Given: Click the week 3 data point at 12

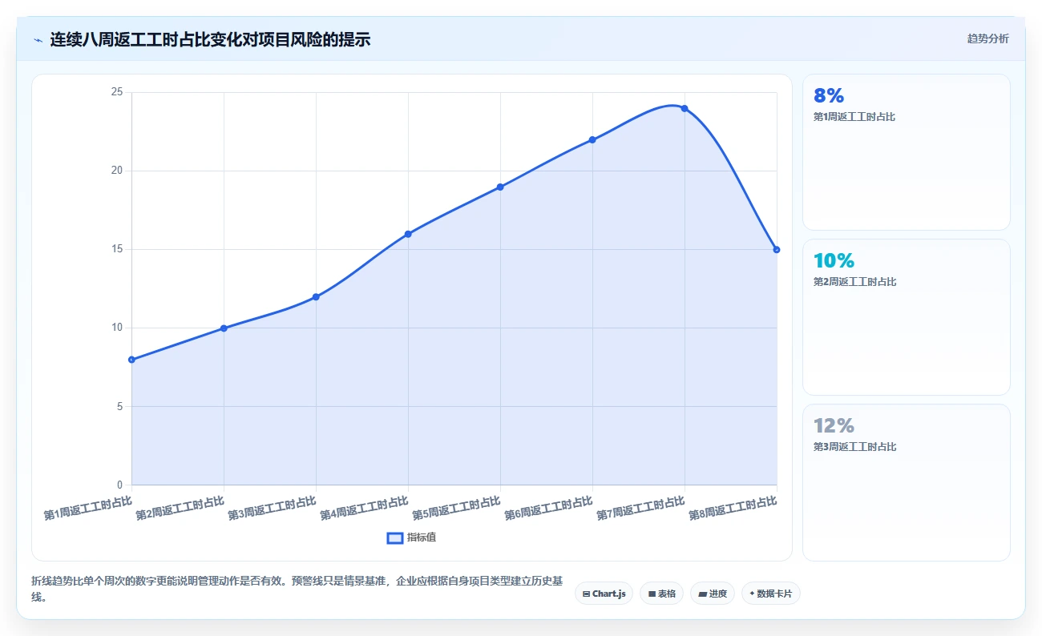Looking at the screenshot, I should coord(316,297).
